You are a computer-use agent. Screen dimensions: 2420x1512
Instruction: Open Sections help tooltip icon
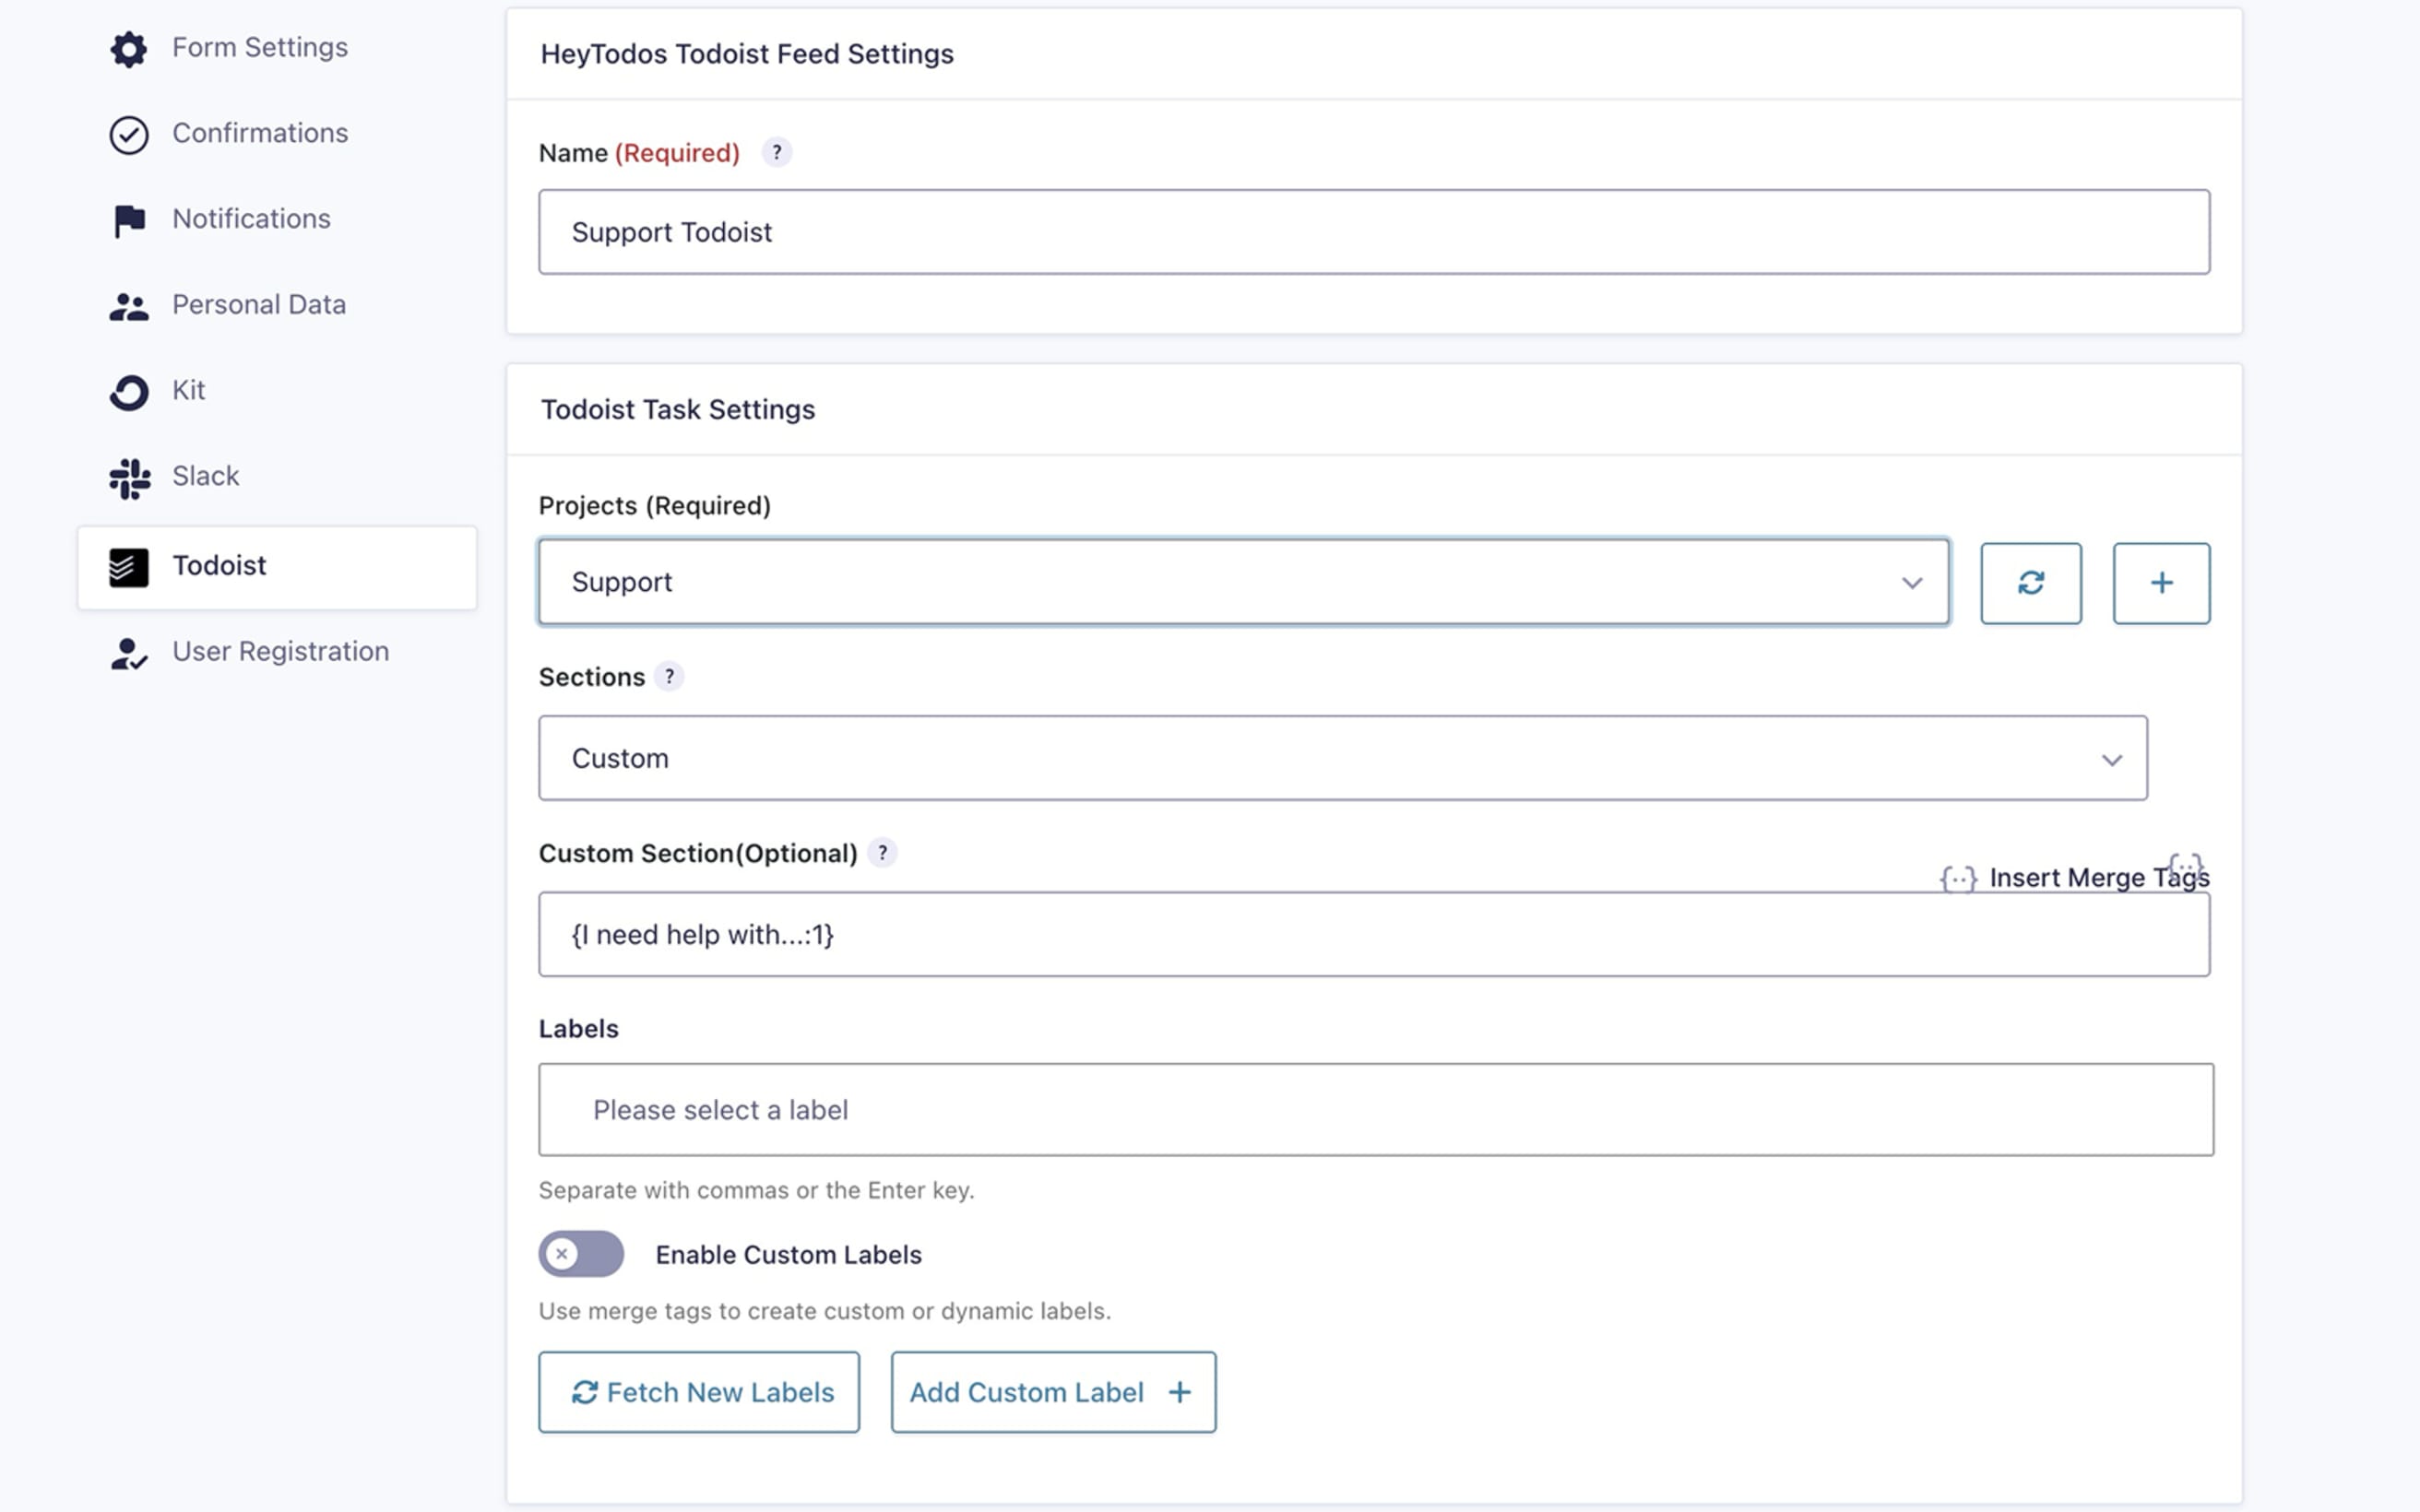(669, 677)
